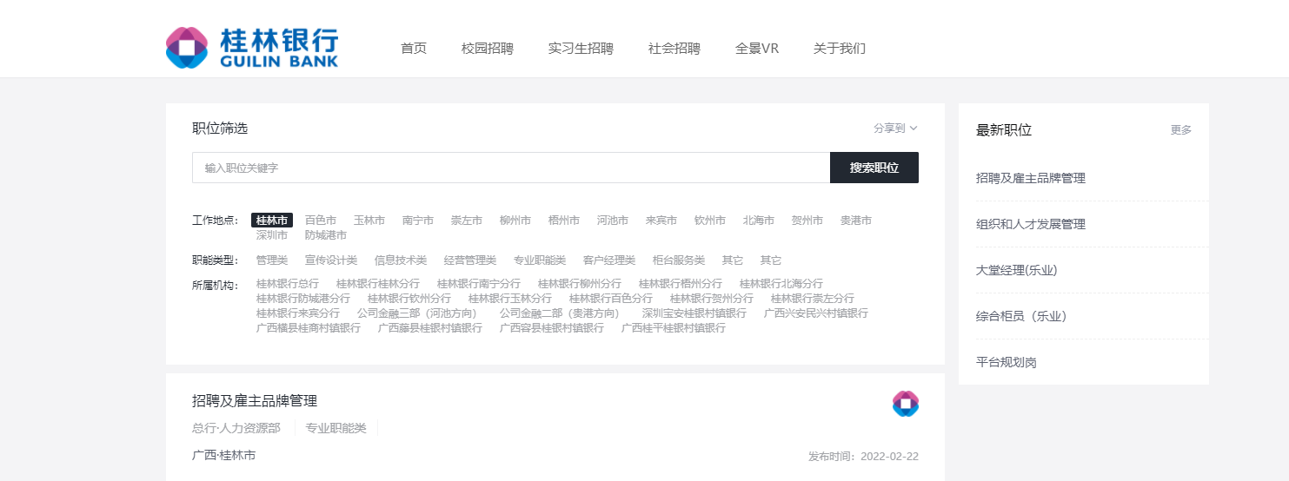This screenshot has height=481, width=1289.
Task: Choose 深圳市 as work location
Action: 271,235
